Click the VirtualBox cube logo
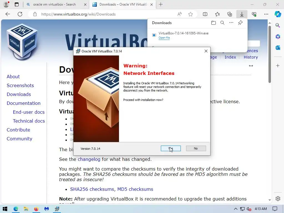This screenshot has width=284, height=213. click(22, 42)
